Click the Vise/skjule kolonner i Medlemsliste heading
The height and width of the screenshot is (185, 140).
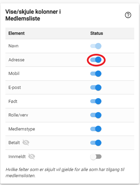[33, 15]
